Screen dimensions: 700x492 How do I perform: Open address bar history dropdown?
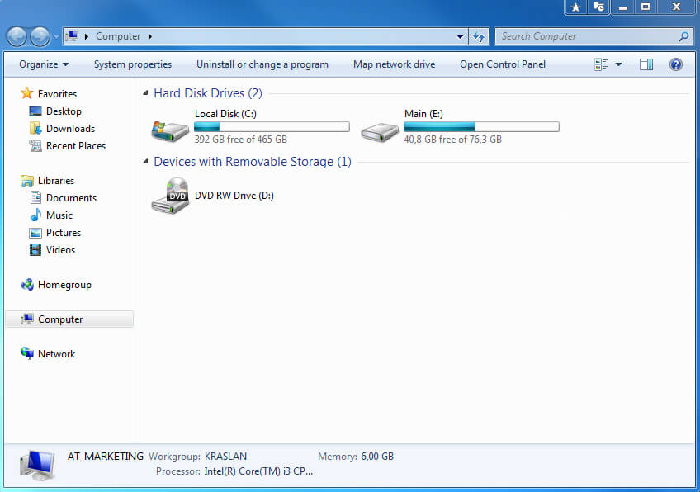pos(460,36)
